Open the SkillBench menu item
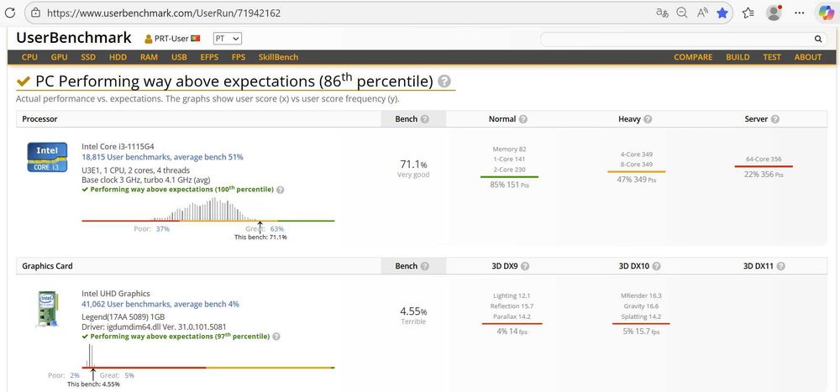The height and width of the screenshot is (392, 840). tap(278, 57)
